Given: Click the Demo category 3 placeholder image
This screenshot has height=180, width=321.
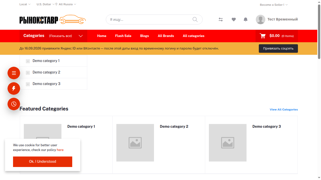Looking at the screenshot, I should point(228,143).
